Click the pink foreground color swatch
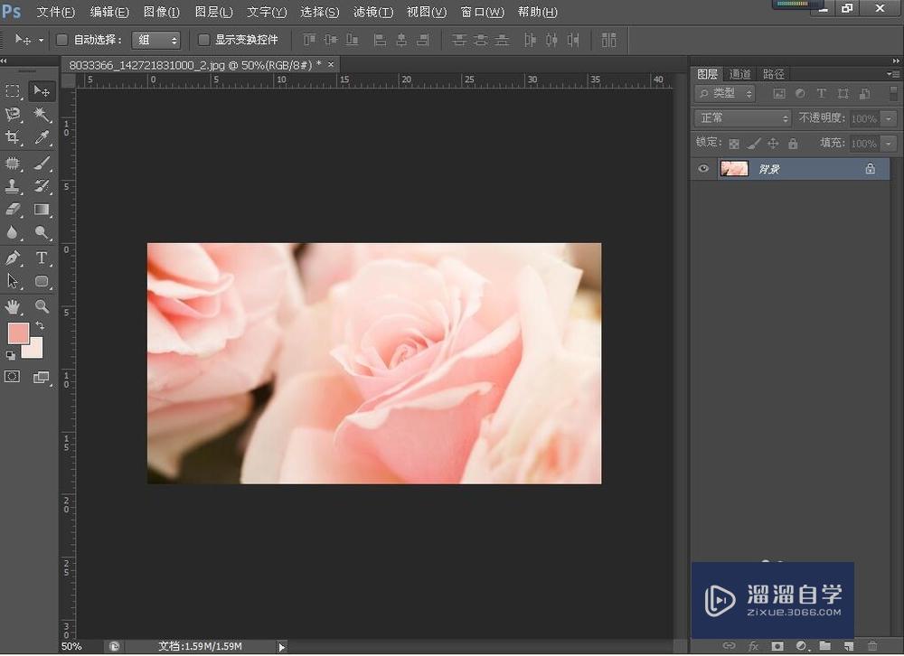Viewport: 904px width, 656px height. pyautogui.click(x=18, y=333)
